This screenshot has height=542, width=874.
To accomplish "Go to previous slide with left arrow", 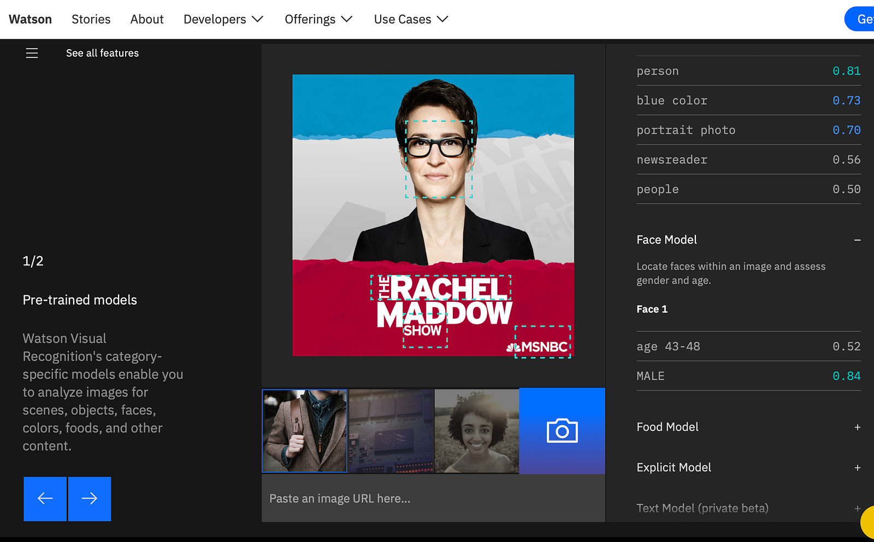I will tap(45, 498).
